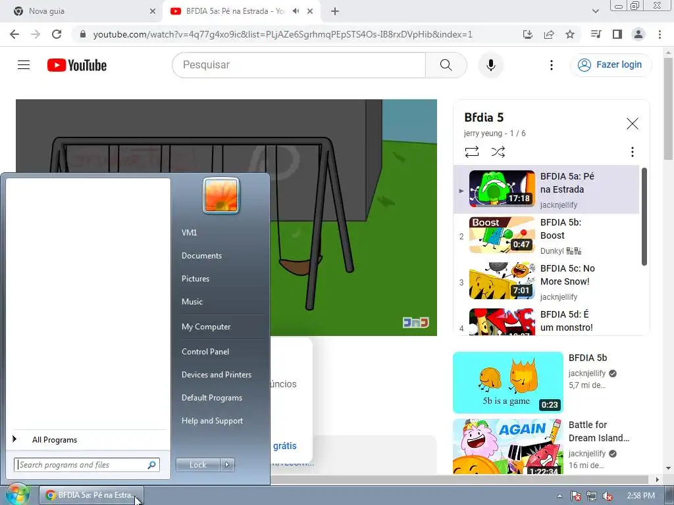Bookmark this page with the star icon

point(570,34)
